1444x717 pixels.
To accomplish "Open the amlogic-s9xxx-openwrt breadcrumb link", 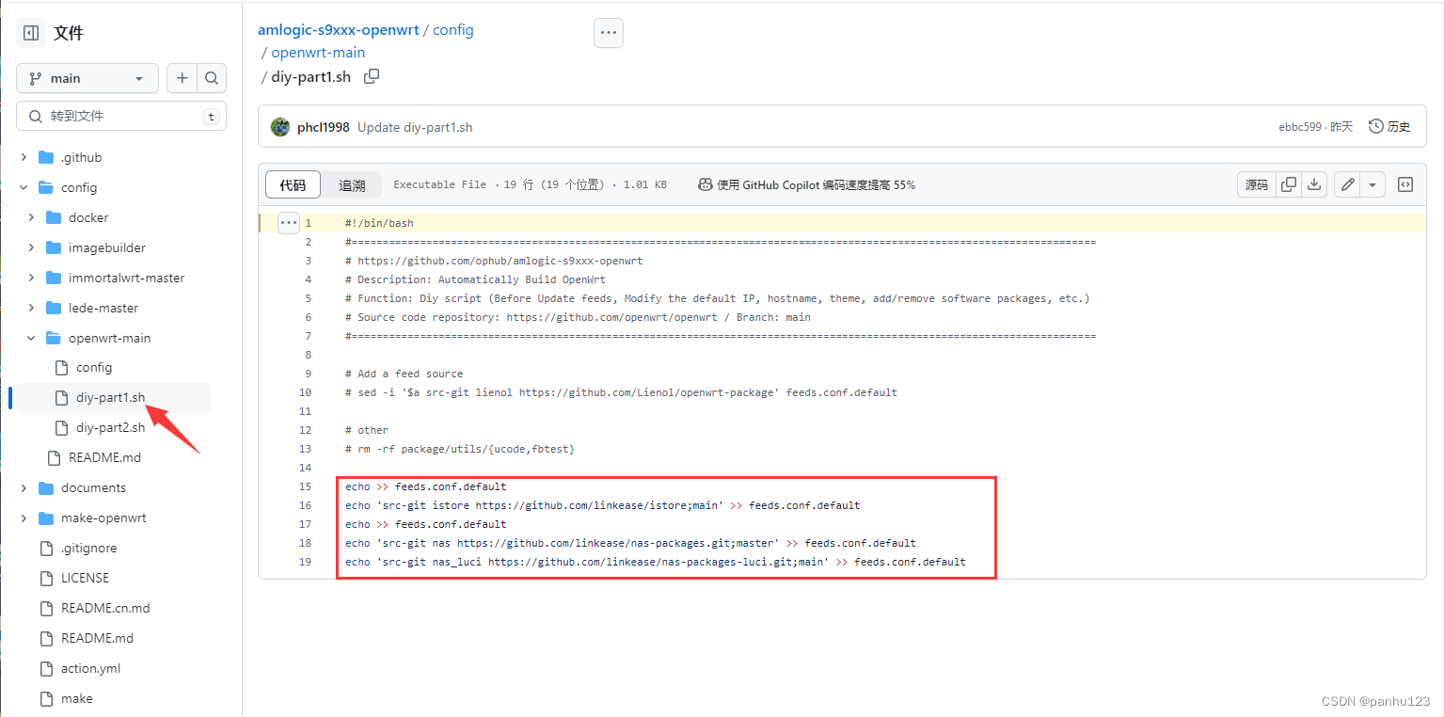I will pos(339,29).
